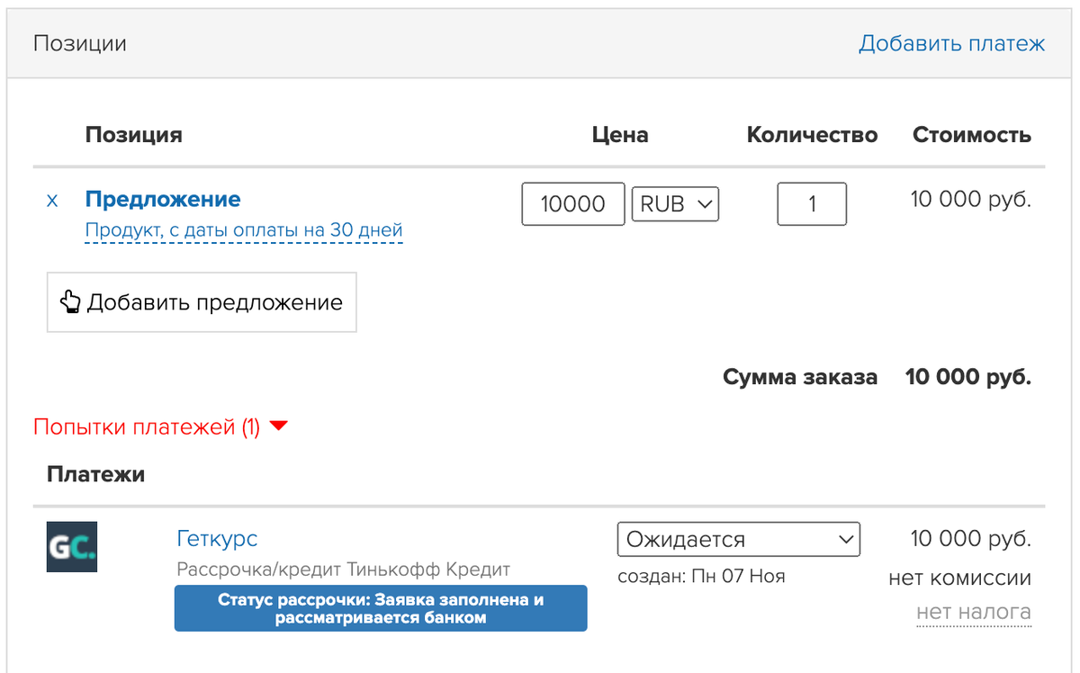
Task: Open the Предложение position link
Action: click(163, 199)
